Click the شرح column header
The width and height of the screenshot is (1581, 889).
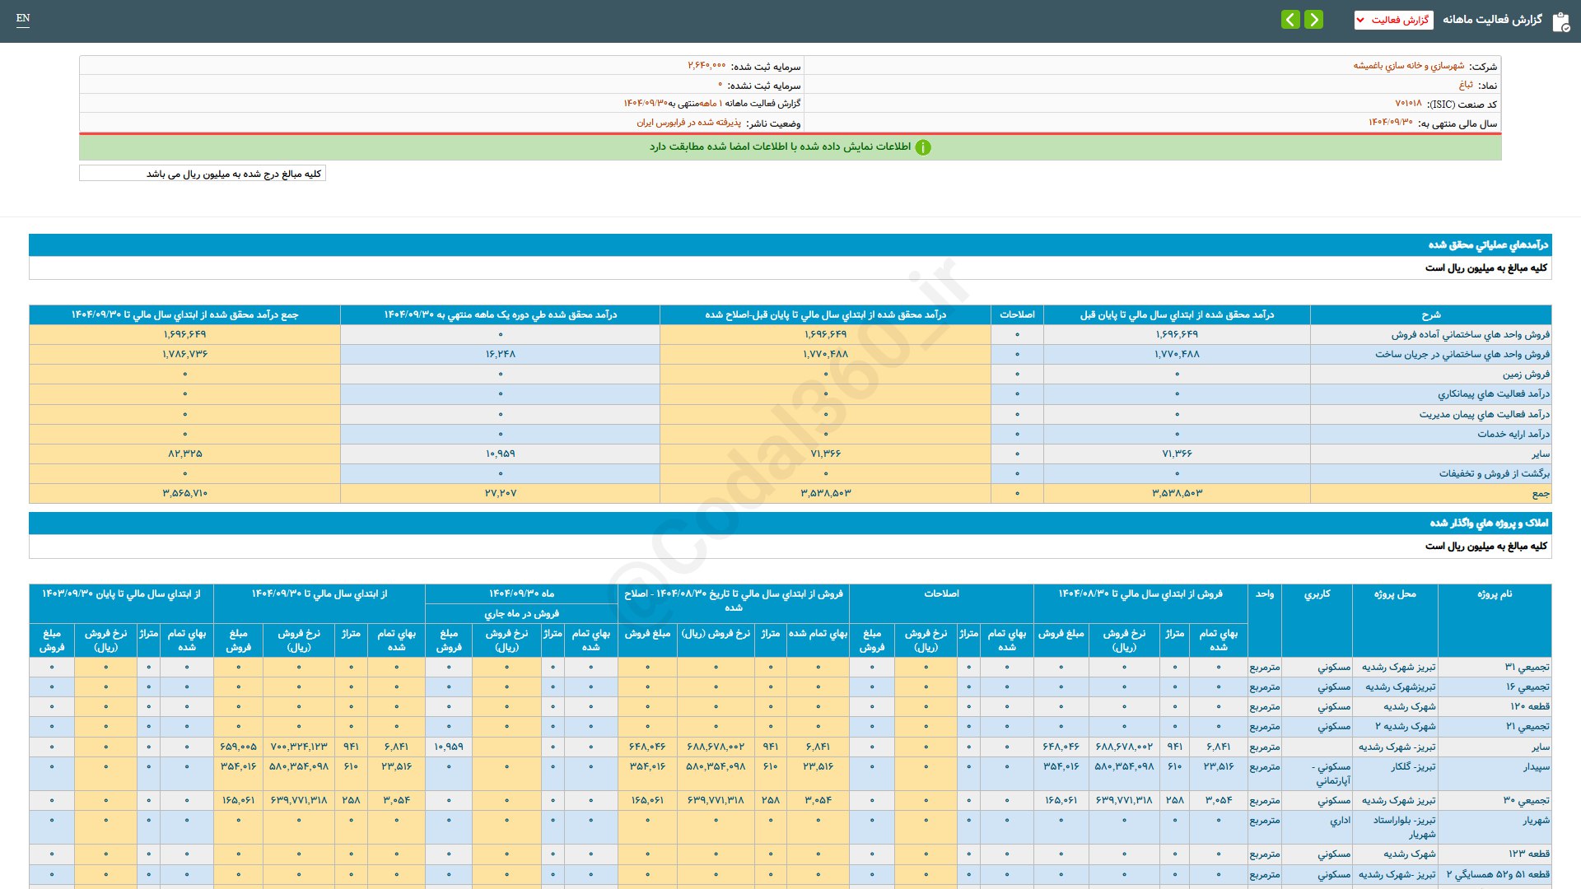(x=1430, y=314)
